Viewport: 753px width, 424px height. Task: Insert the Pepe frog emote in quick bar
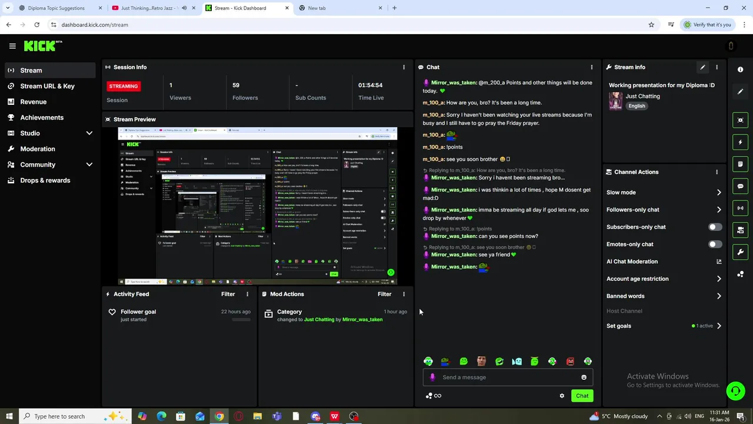click(x=445, y=362)
